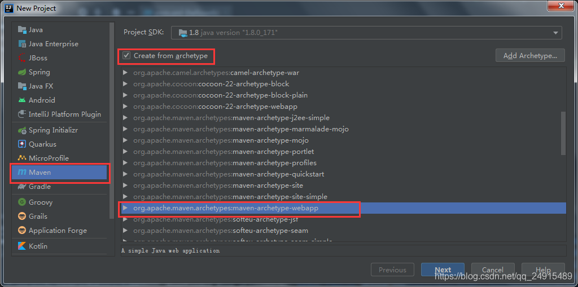Select the MicroProfile icon
578x287 pixels.
pos(22,158)
